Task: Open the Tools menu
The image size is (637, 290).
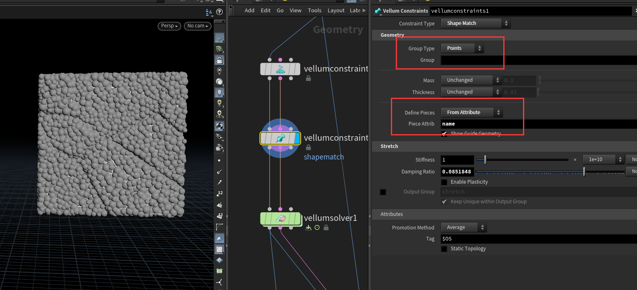Action: click(315, 11)
